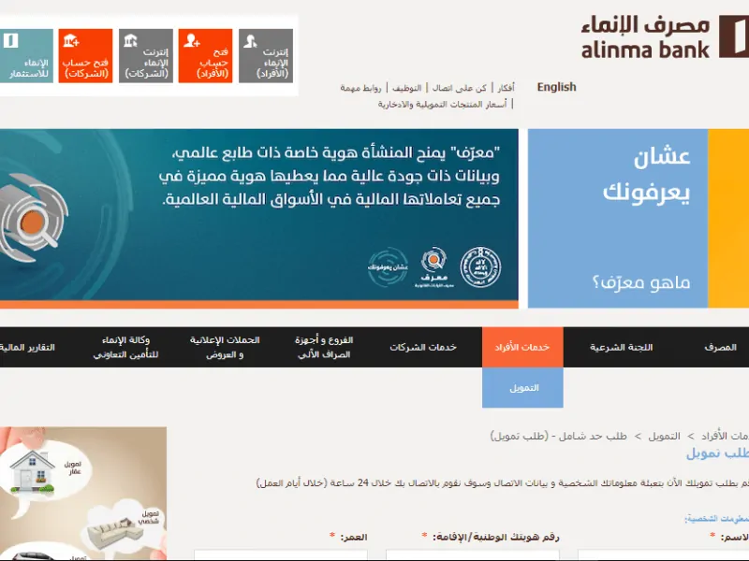
Task: Switch the site language to English
Action: point(556,87)
